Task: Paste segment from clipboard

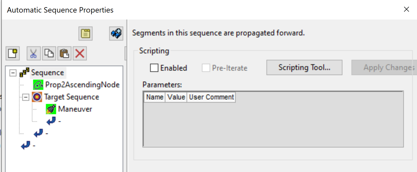Action: tap(64, 53)
